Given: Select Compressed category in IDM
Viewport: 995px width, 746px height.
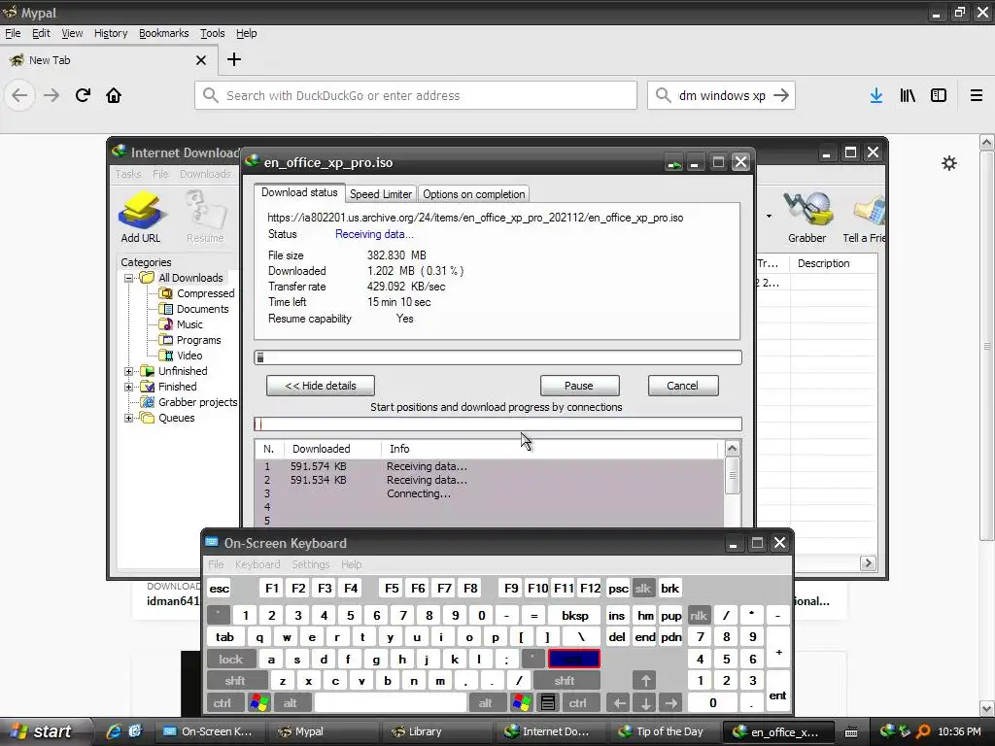Looking at the screenshot, I should 205,293.
